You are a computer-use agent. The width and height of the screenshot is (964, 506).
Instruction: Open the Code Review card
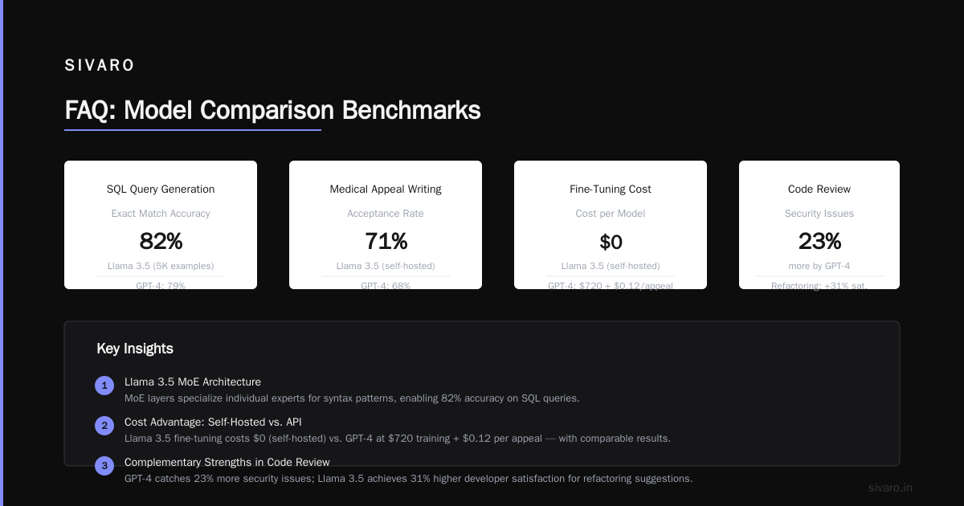(x=819, y=225)
